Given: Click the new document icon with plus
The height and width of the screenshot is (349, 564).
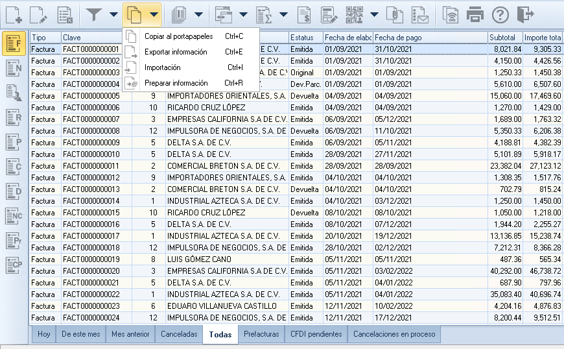Looking at the screenshot, I should [x=14, y=15].
